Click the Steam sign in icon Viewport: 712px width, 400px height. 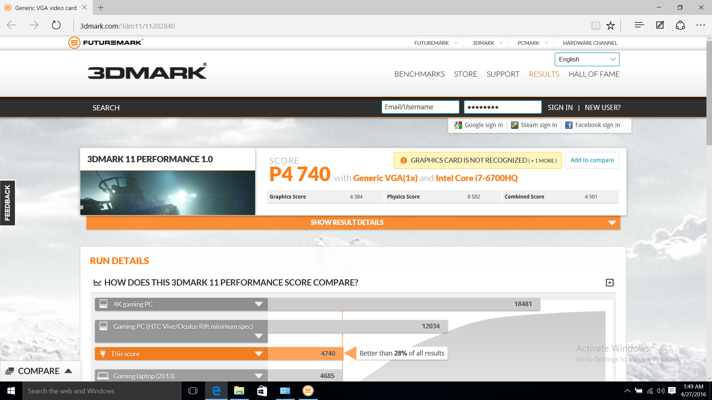(514, 125)
